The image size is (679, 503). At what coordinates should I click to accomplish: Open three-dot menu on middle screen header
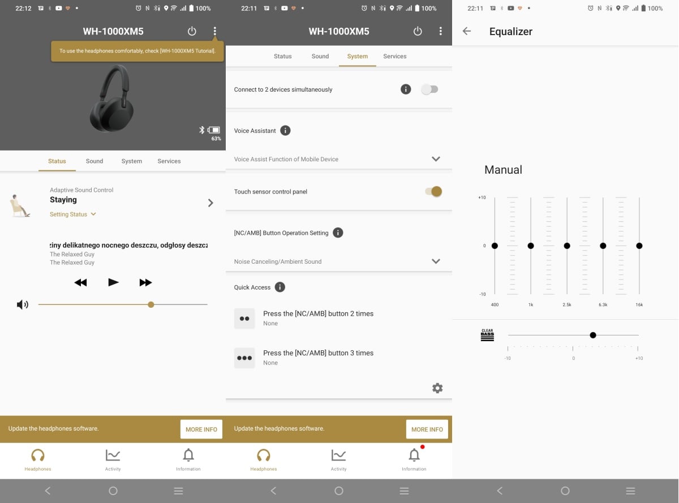coord(440,31)
